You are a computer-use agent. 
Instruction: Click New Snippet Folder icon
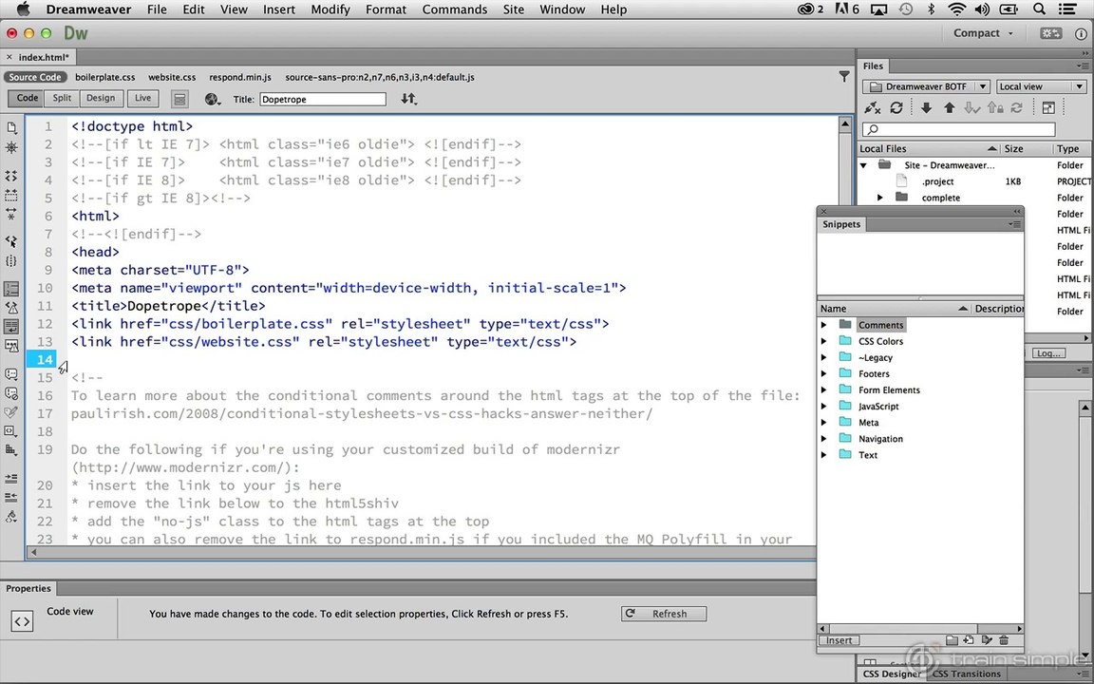click(952, 640)
